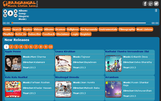This screenshot has height=101, width=161.
Task: Click the Feedback button
Action: [49, 34]
